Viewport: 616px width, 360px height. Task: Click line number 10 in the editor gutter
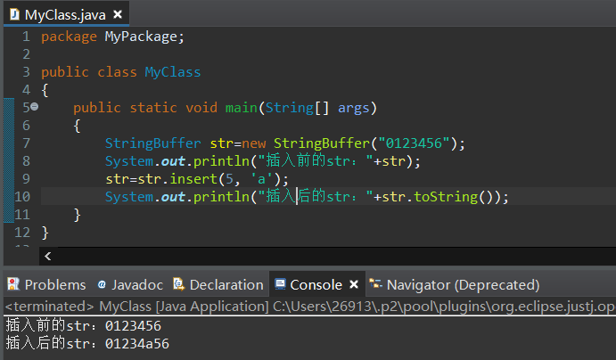point(22,196)
